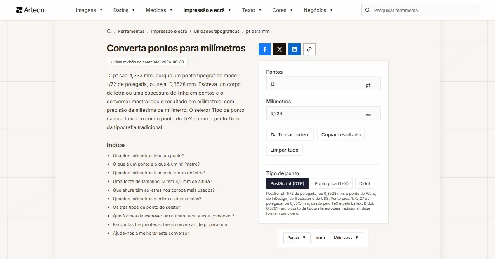Select PostScript (DTP) point type
This screenshot has height=259, width=495.
tap(287, 183)
